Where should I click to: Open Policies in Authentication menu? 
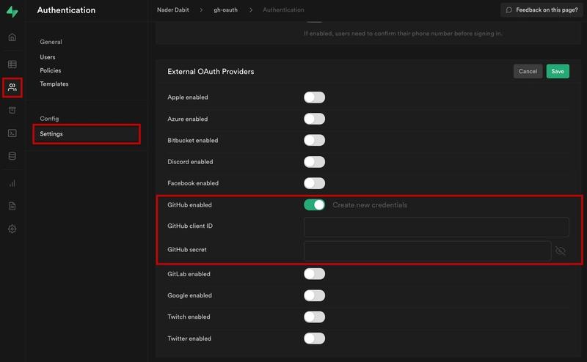click(51, 70)
